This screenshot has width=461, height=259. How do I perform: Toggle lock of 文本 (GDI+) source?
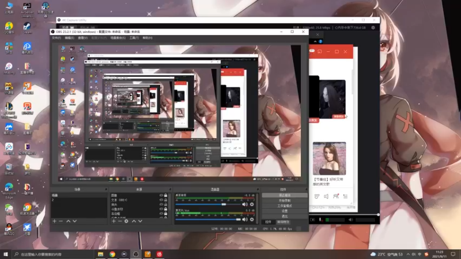[x=165, y=200]
